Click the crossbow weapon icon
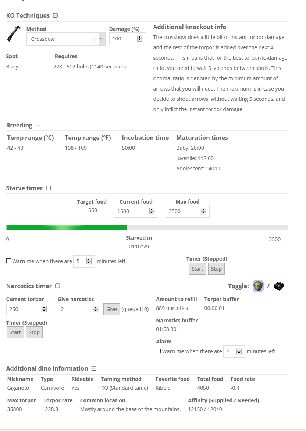The height and width of the screenshot is (431, 306). coord(14,34)
